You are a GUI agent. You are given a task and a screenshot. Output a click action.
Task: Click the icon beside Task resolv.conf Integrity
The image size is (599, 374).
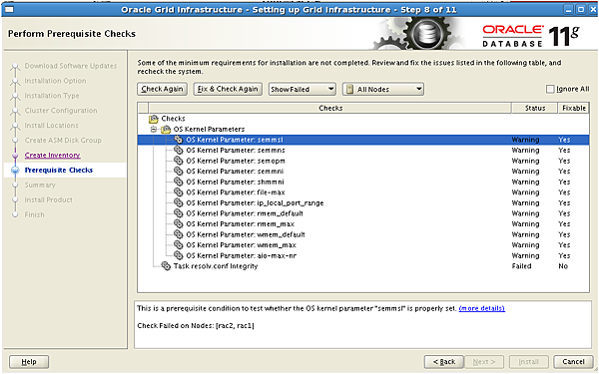tap(166, 265)
